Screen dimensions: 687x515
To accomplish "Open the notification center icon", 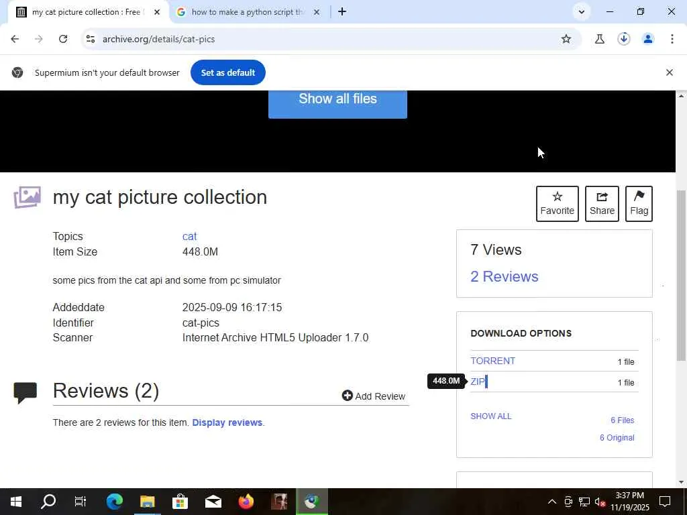I will (x=665, y=502).
